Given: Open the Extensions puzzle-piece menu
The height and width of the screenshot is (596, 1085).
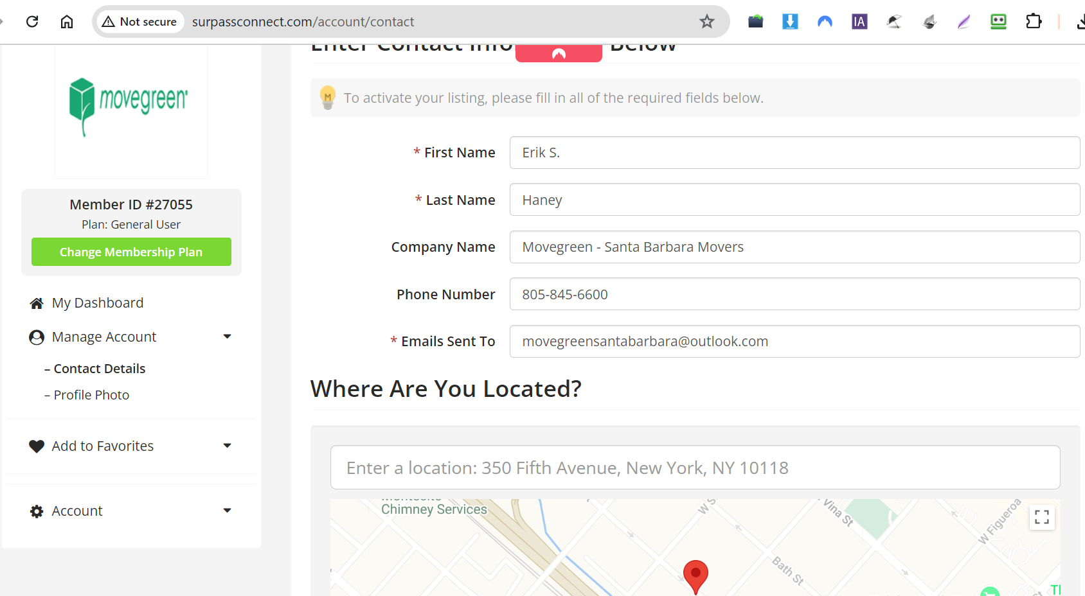Looking at the screenshot, I should 1034,22.
